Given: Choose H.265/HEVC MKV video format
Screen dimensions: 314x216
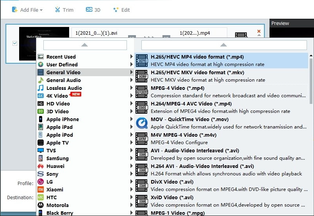Looking at the screenshot, I should coord(221,76).
